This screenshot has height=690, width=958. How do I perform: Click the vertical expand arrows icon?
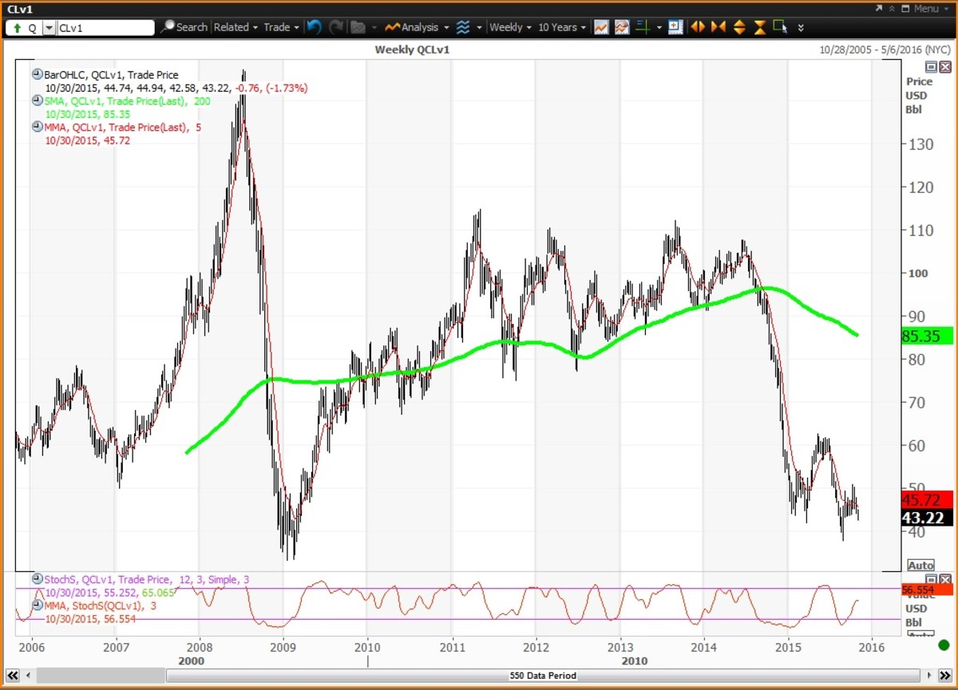739,27
